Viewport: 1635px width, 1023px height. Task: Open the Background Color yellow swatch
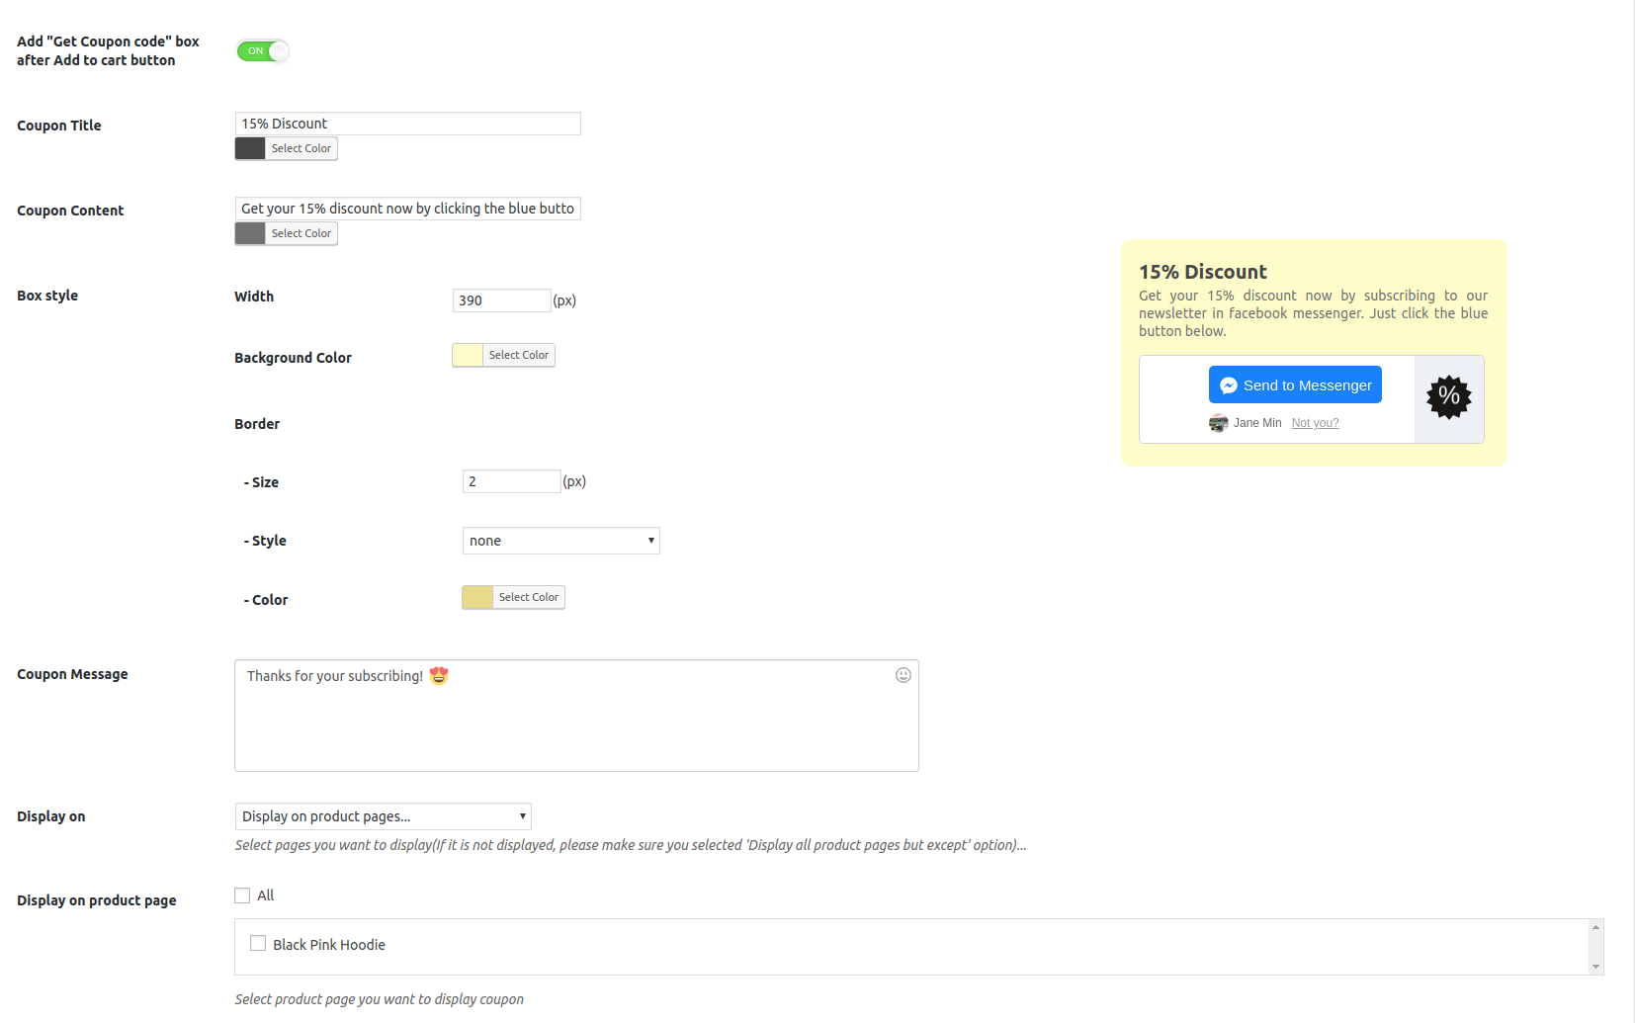[468, 355]
